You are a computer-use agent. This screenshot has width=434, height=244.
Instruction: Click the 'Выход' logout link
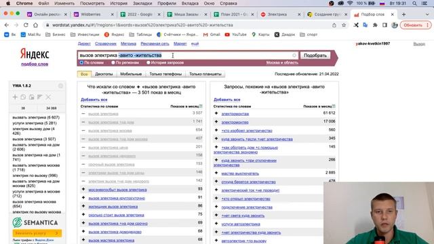[419, 43]
